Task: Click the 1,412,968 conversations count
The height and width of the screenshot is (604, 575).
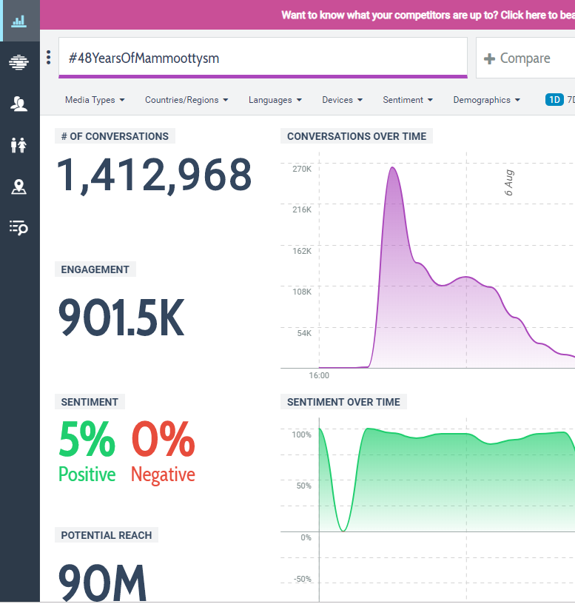Action: coord(154,175)
